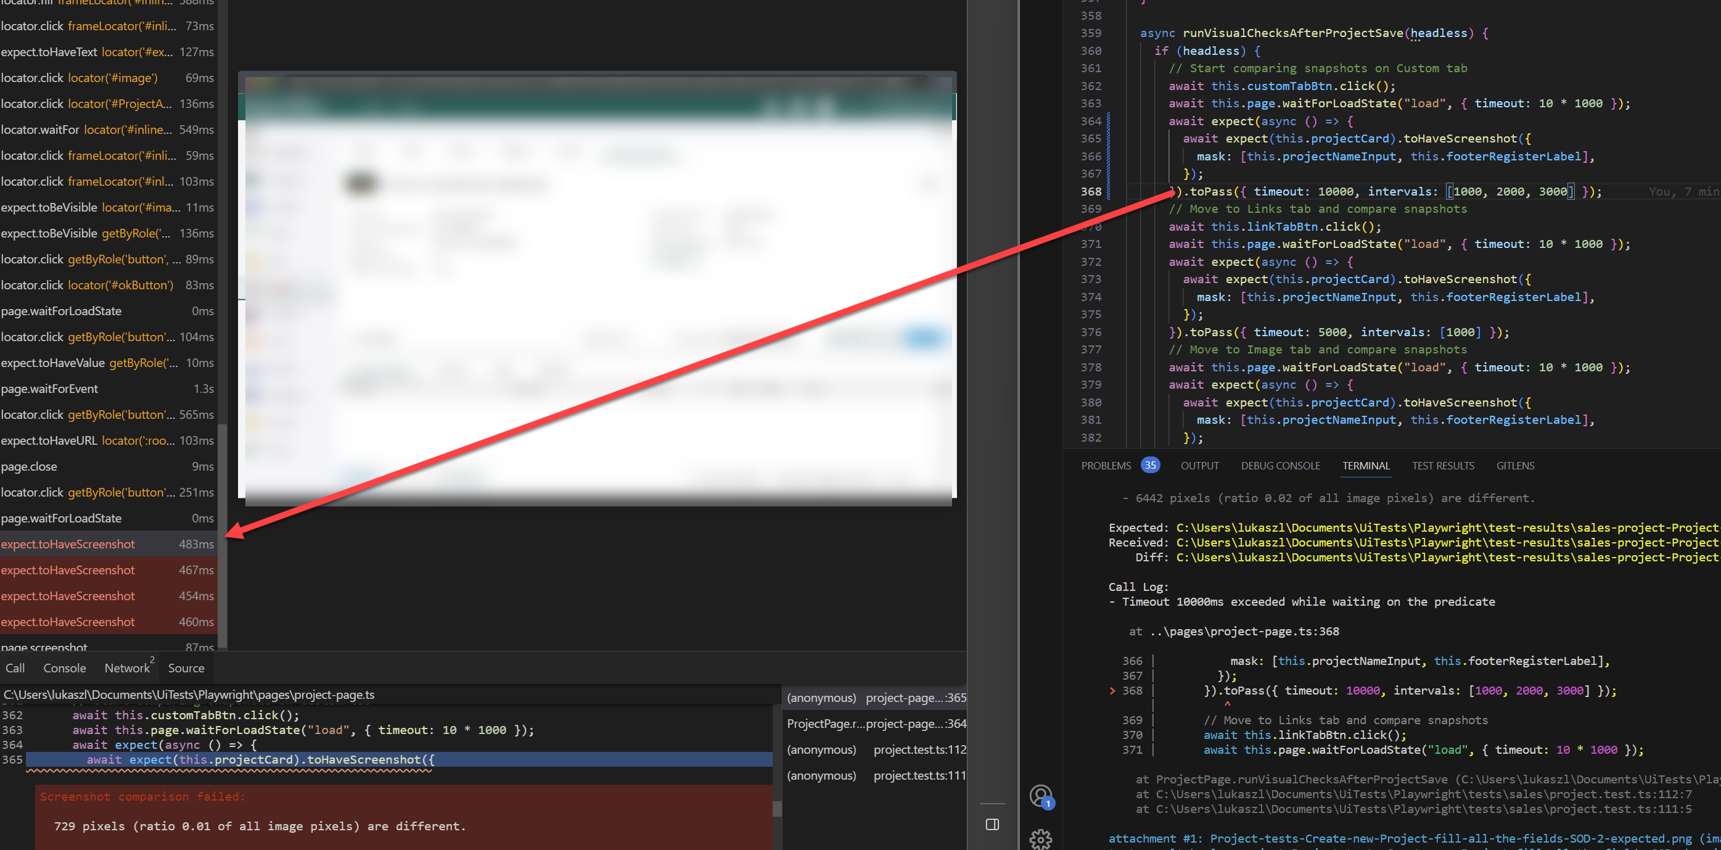Open the GITLENS panel tab
This screenshot has height=850, width=1721.
tap(1514, 465)
